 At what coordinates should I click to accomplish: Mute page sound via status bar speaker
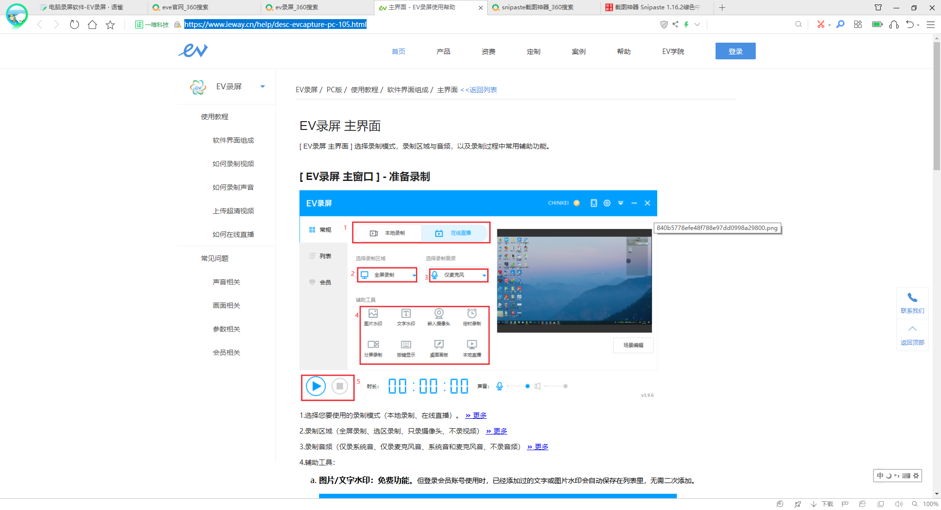(898, 504)
